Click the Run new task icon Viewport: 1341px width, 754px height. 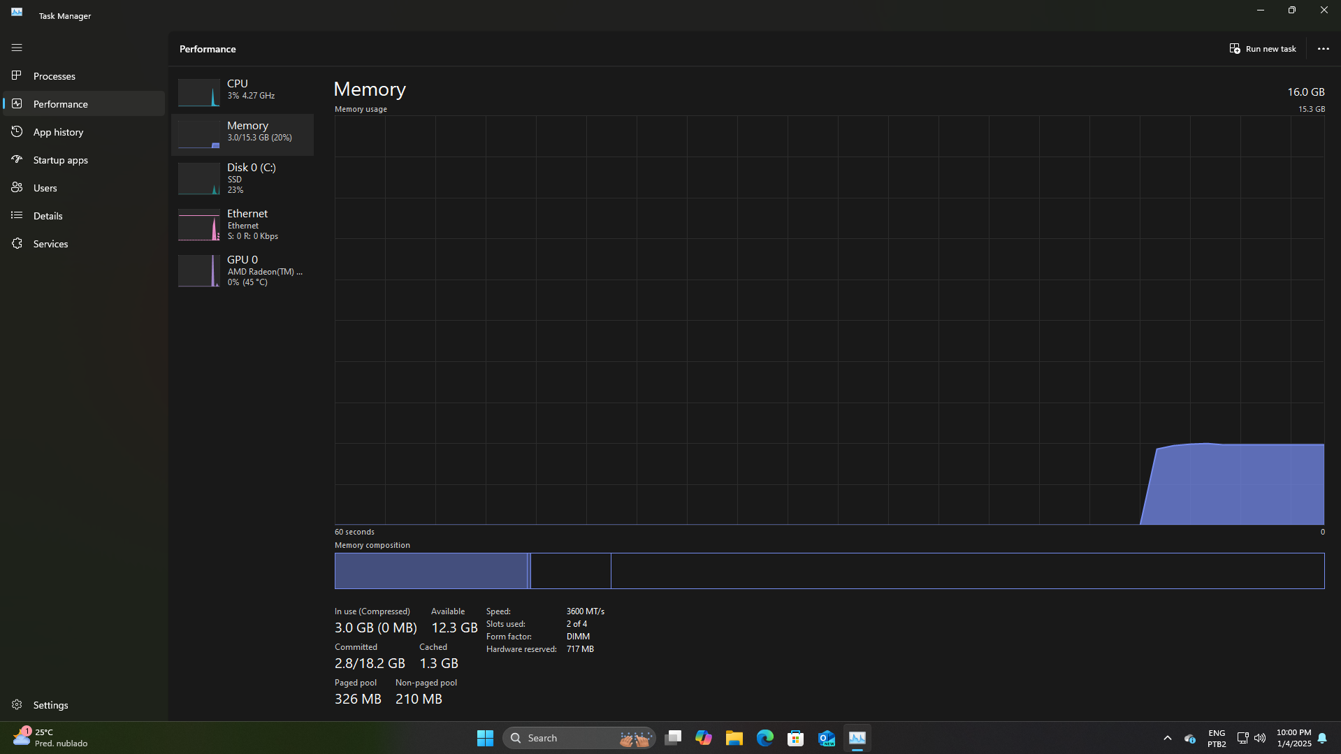pos(1235,48)
